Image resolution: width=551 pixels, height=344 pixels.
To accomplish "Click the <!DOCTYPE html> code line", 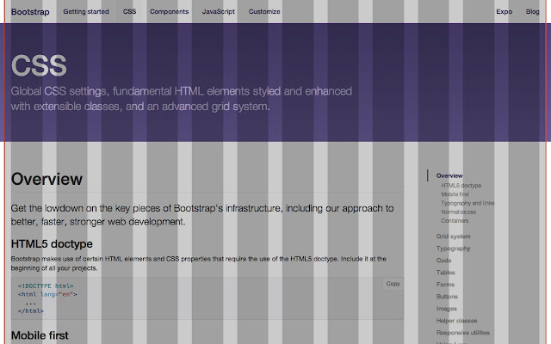I will 46,286.
